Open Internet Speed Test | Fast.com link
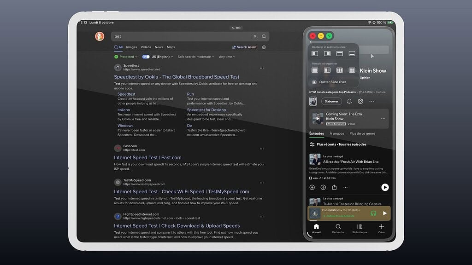This screenshot has width=472, height=265. [147, 157]
